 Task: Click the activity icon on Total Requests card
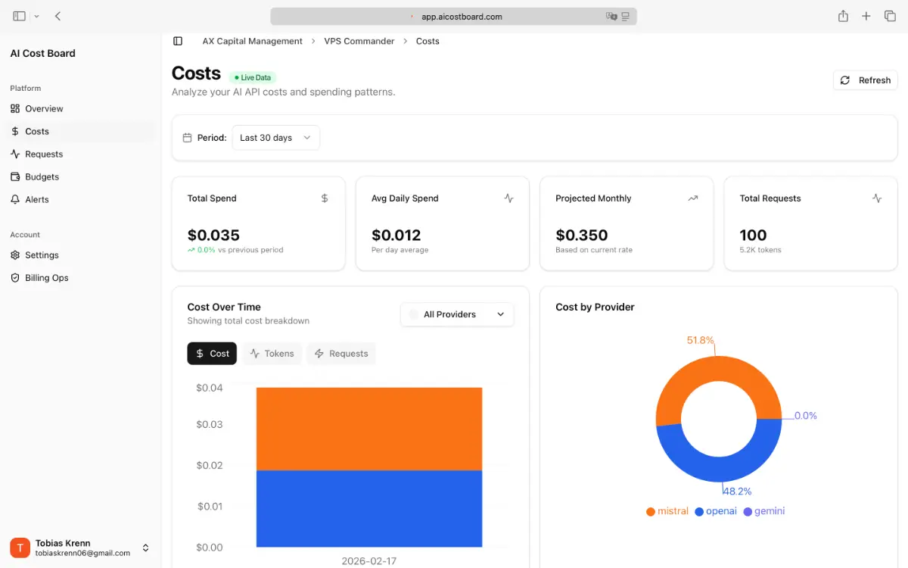click(x=877, y=198)
